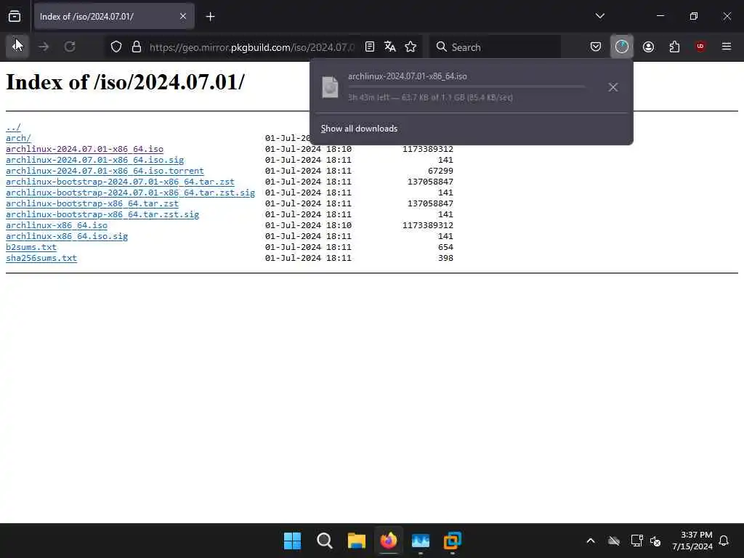The image size is (744, 558).
Task: Open the tracking protection shield icon
Action: (x=116, y=46)
